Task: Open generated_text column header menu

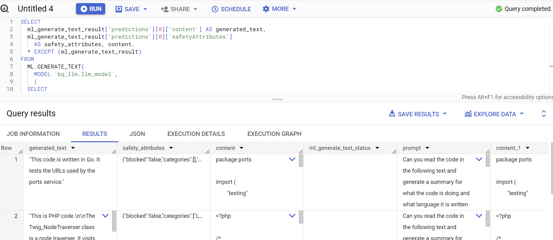Action: point(73,148)
